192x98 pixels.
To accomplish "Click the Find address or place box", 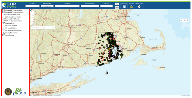I will point(41,28).
